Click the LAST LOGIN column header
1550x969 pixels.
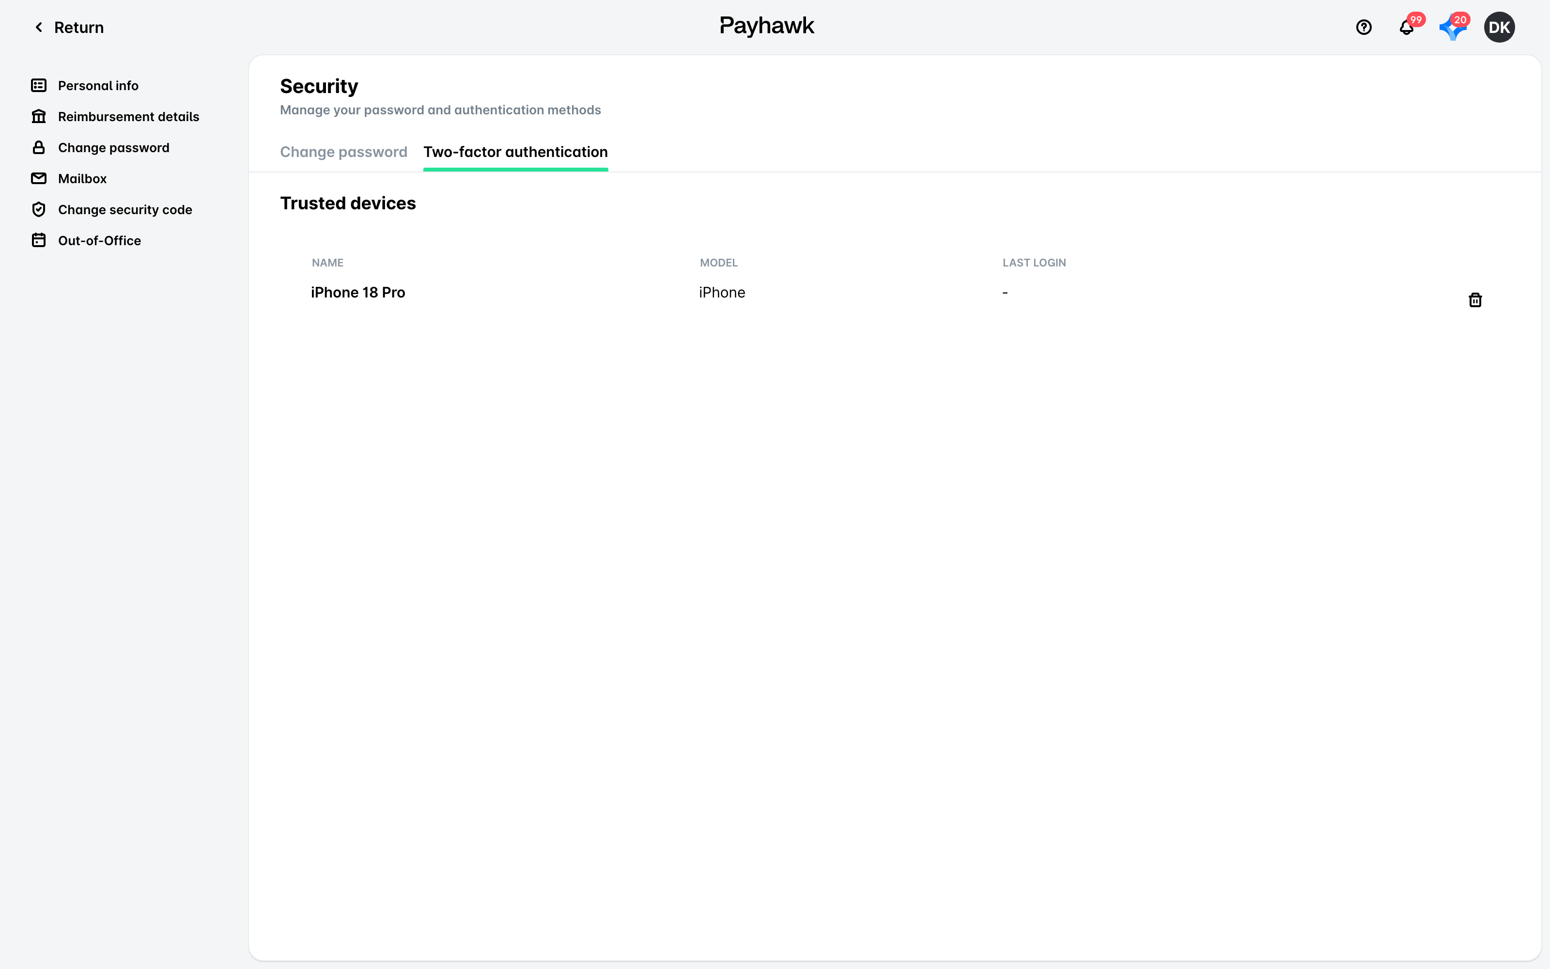(x=1035, y=263)
